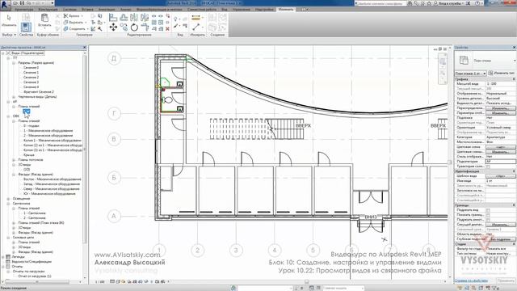The image size is (517, 291).
Task: Click Изменить button for Переопределения видимости
Action: [500, 108]
